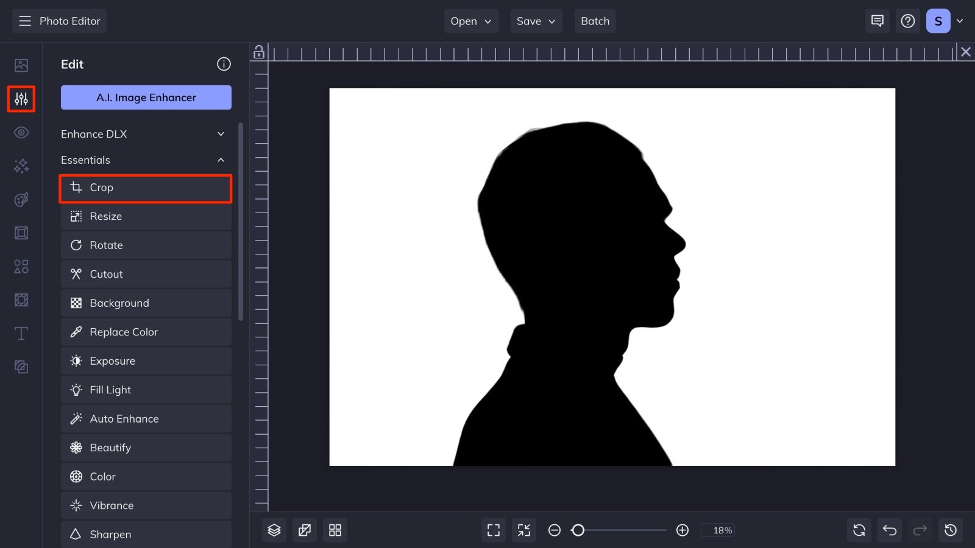Open the Open dropdown menu
Image resolution: width=975 pixels, height=548 pixels.
tap(470, 21)
